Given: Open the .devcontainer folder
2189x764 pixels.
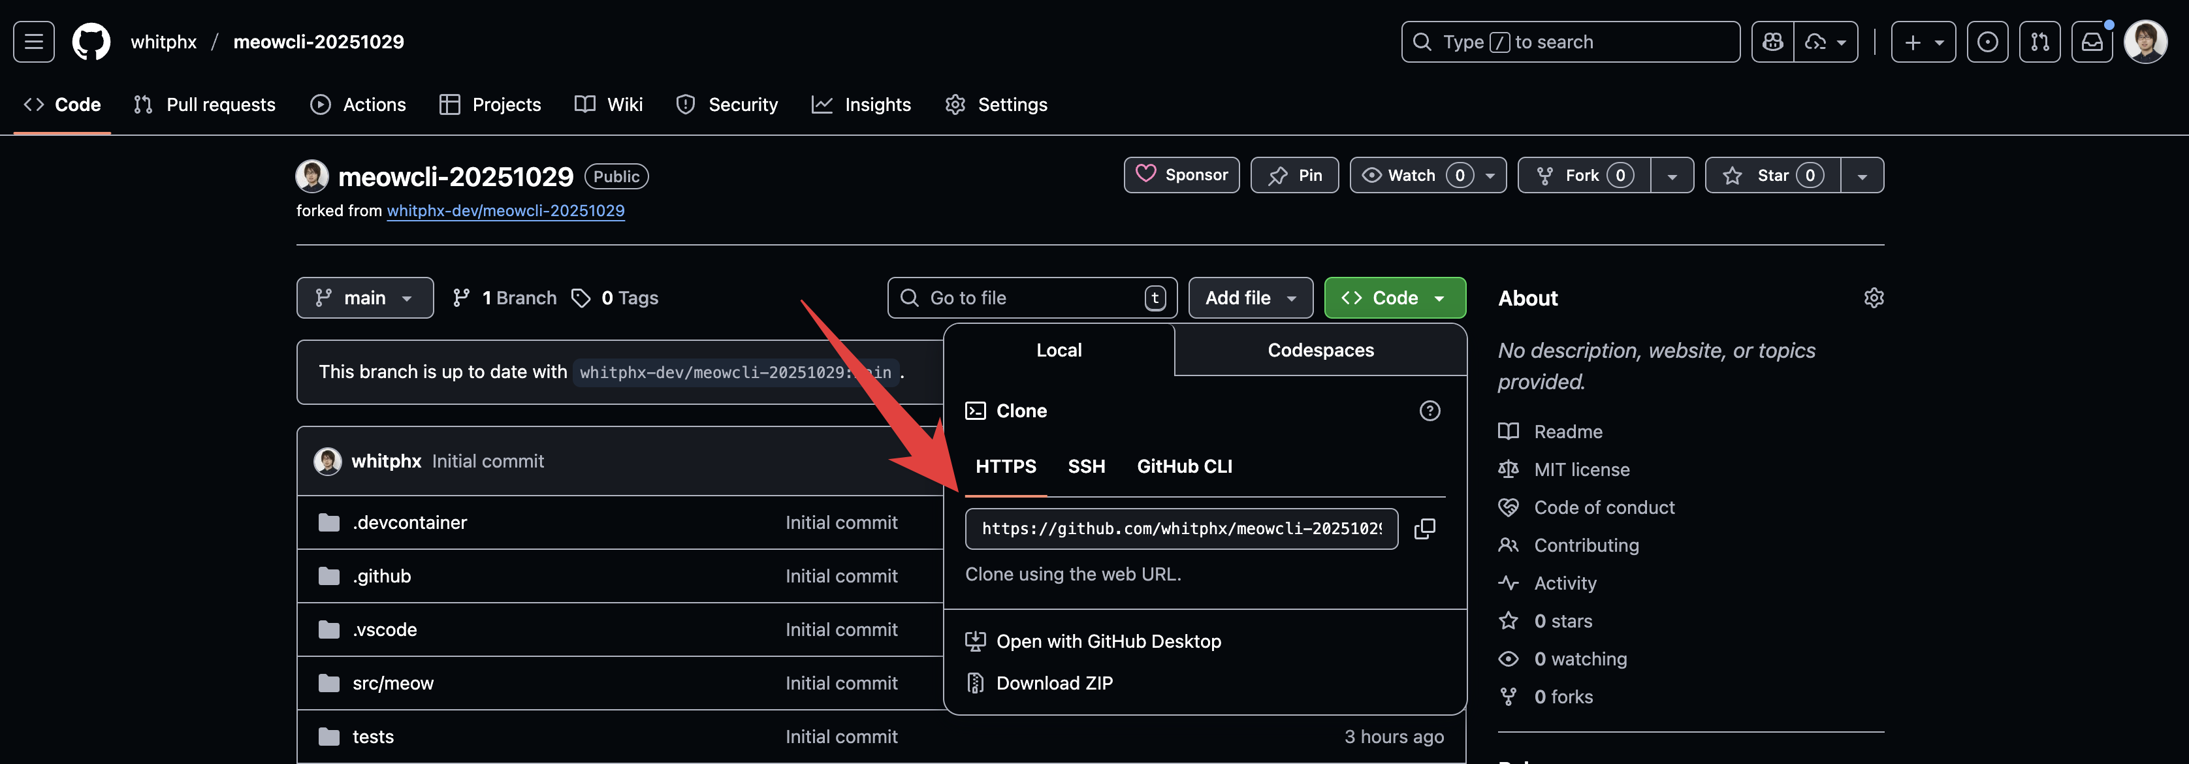Looking at the screenshot, I should pyautogui.click(x=409, y=522).
